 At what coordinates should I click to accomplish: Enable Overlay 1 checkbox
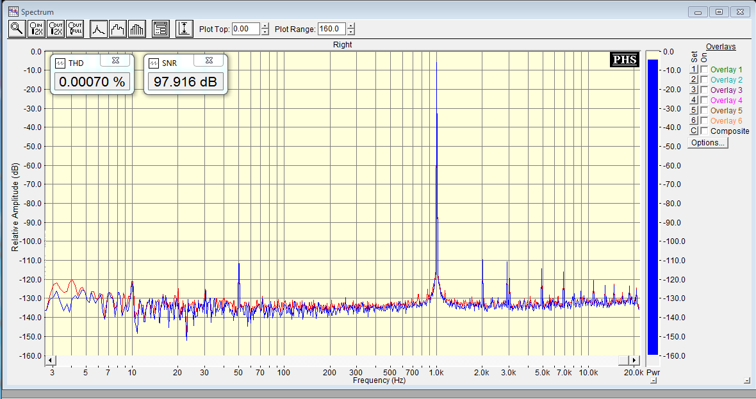click(704, 69)
